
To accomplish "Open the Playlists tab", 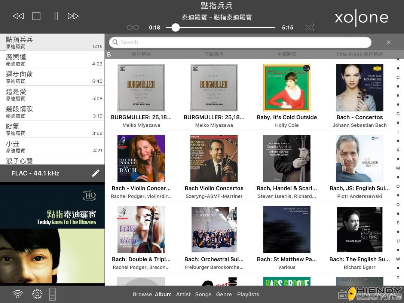I will pos(248,294).
